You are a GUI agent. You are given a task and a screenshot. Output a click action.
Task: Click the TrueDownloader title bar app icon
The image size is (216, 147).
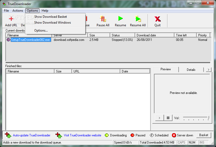4,4
